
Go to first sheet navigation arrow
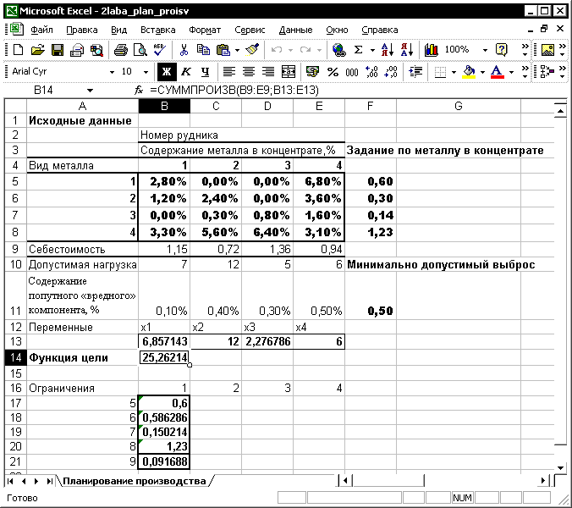pyautogui.click(x=11, y=482)
